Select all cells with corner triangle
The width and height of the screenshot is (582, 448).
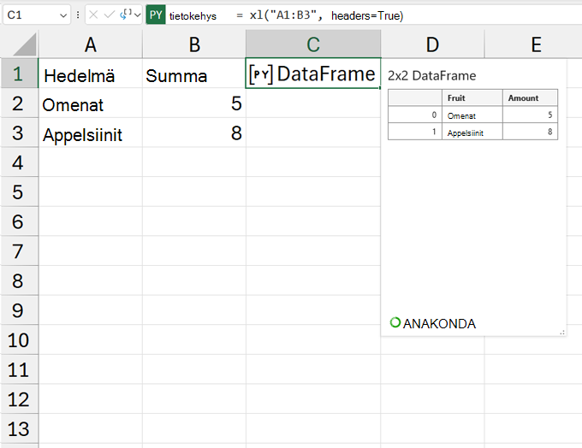point(24,44)
